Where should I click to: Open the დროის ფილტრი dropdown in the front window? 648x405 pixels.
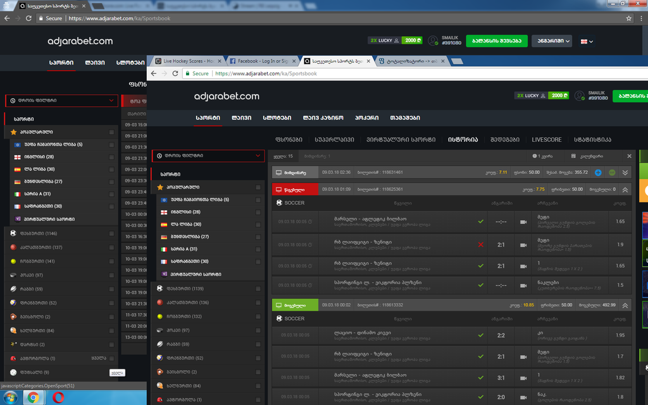coord(208,156)
